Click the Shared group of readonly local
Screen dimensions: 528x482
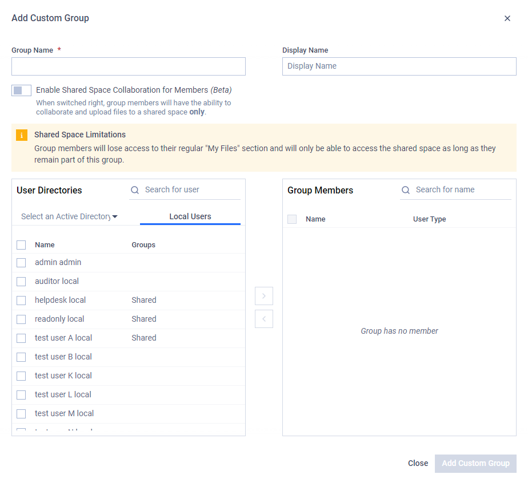pyautogui.click(x=144, y=319)
